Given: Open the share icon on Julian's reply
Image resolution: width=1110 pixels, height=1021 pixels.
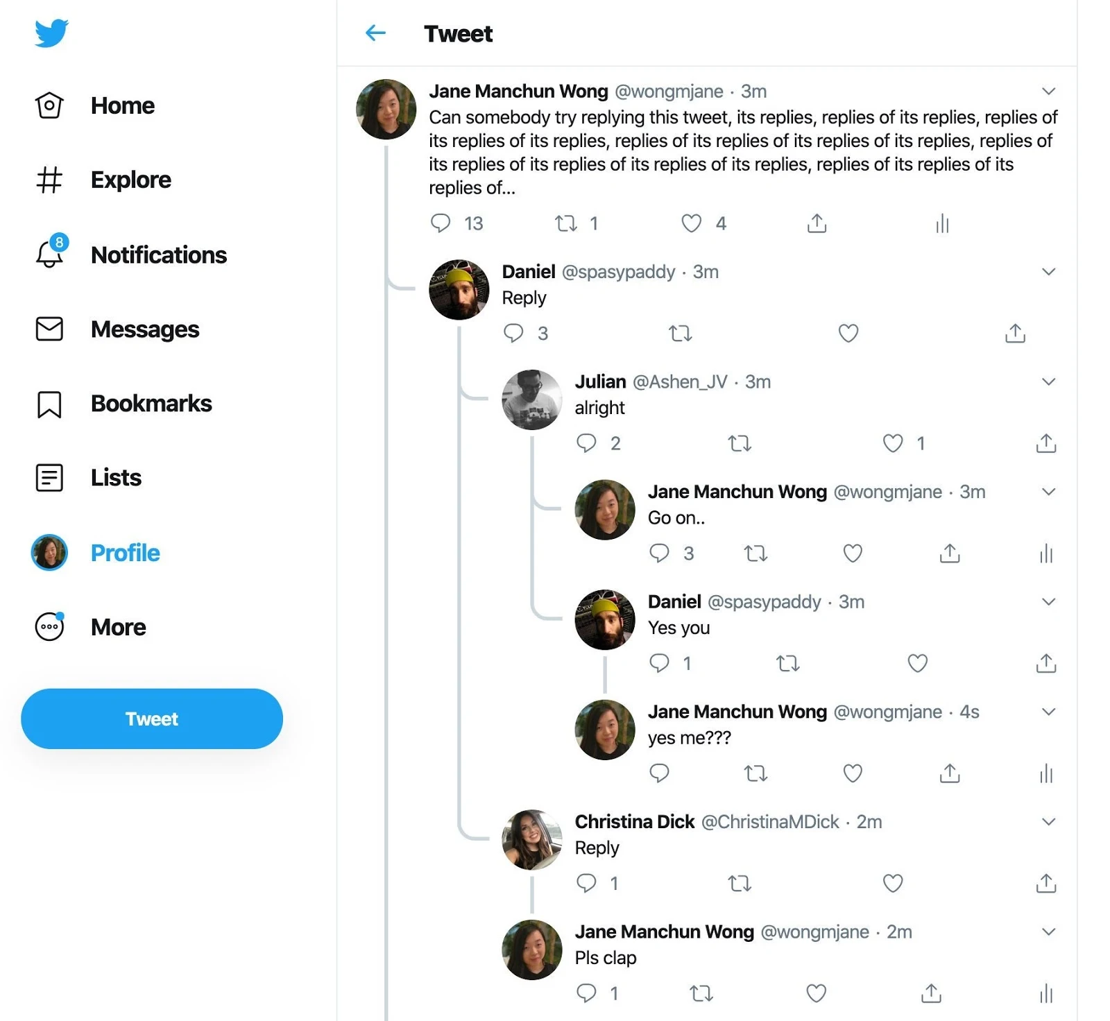Looking at the screenshot, I should (x=1045, y=443).
